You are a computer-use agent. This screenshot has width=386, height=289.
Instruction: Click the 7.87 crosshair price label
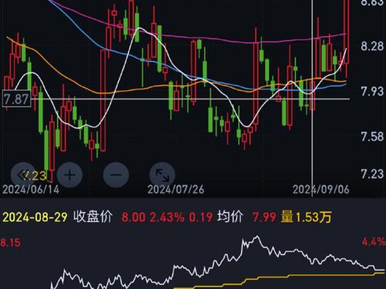16,99
